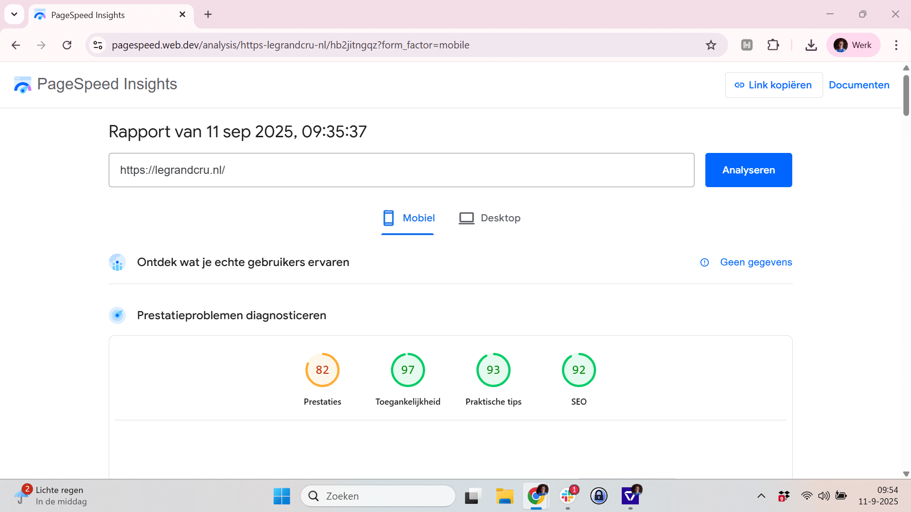Click the Prestaties score gauge 82
The height and width of the screenshot is (512, 911).
point(322,370)
